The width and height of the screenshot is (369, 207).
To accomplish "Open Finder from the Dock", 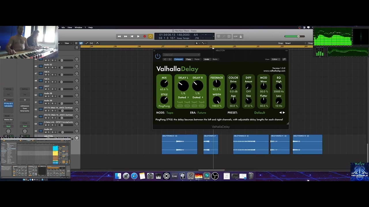I will coord(118,176).
